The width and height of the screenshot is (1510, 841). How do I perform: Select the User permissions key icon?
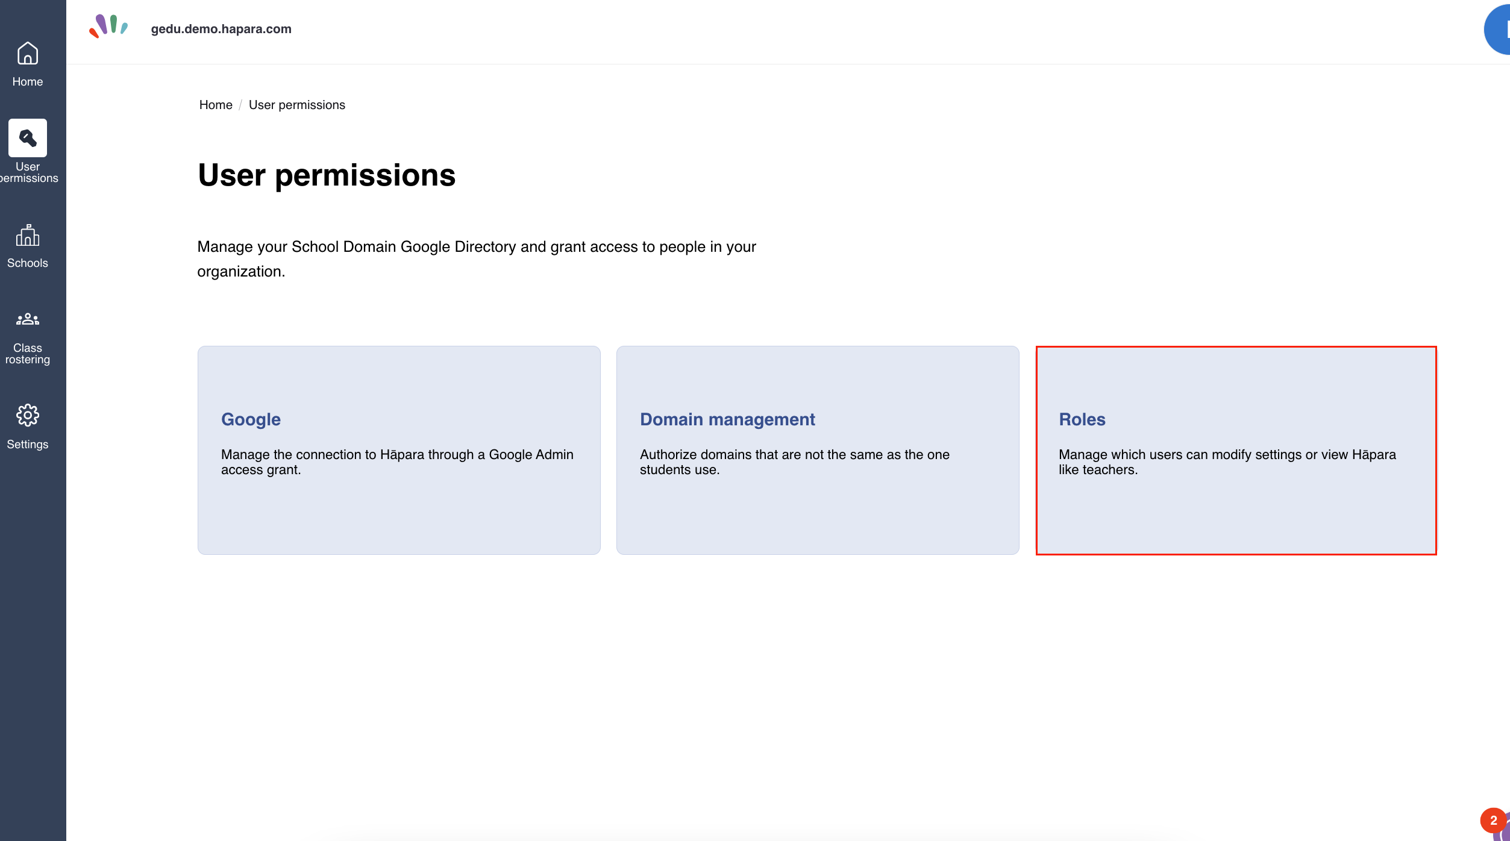coord(28,138)
